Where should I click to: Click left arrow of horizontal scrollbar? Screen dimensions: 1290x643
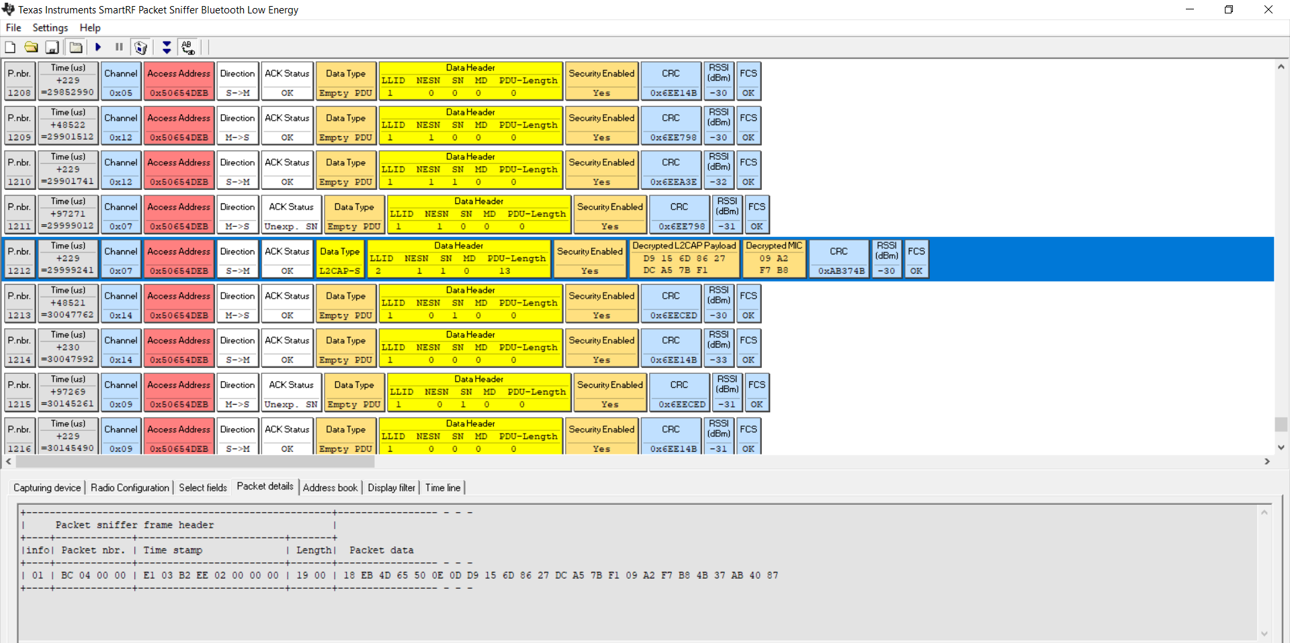(x=9, y=462)
